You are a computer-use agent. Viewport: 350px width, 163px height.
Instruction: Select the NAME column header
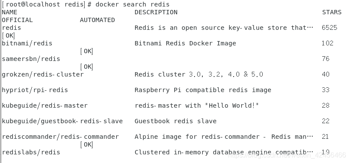[x=10, y=12]
